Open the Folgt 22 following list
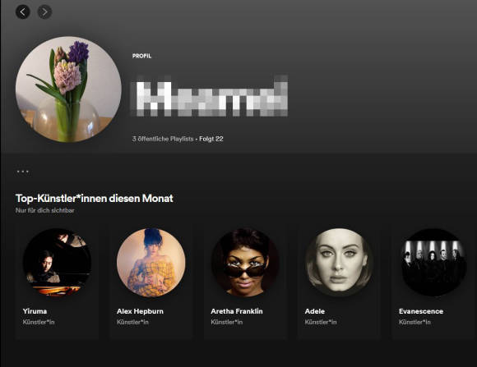The width and height of the screenshot is (477, 367). (211, 139)
